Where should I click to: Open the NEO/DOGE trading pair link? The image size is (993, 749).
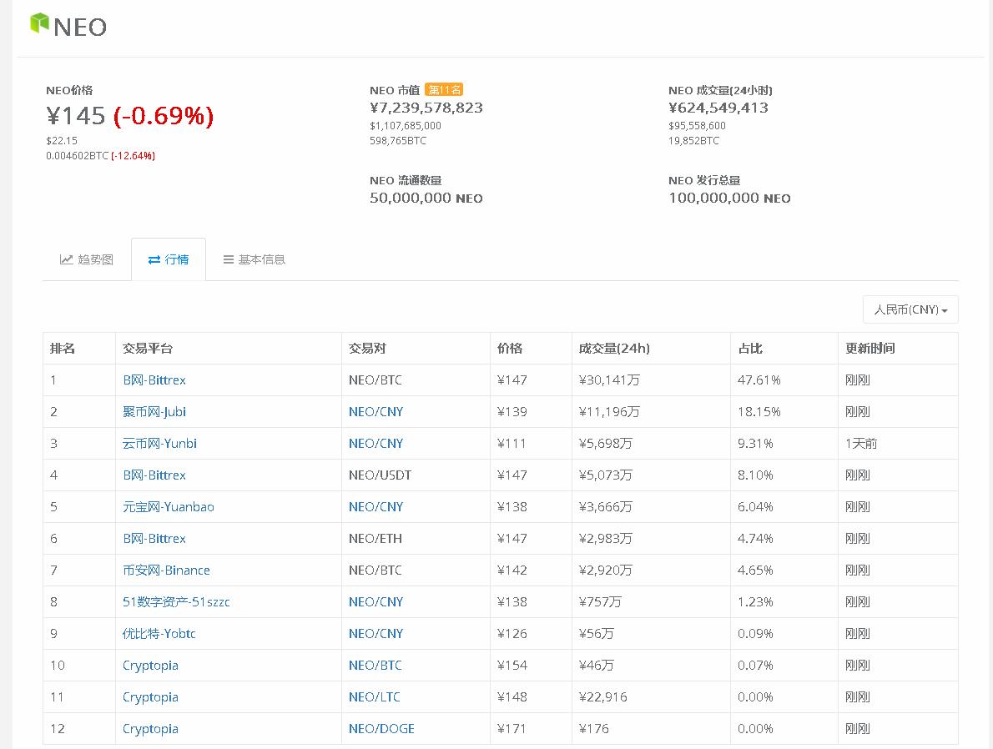381,728
